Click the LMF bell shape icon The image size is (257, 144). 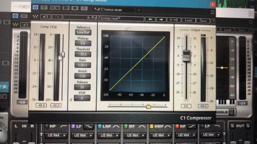[116, 126]
